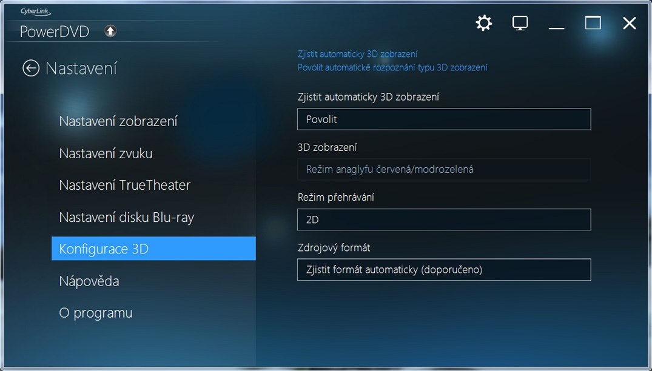The width and height of the screenshot is (652, 371).
Task: Select Nastavení TrueTheater in sidebar
Action: [125, 185]
